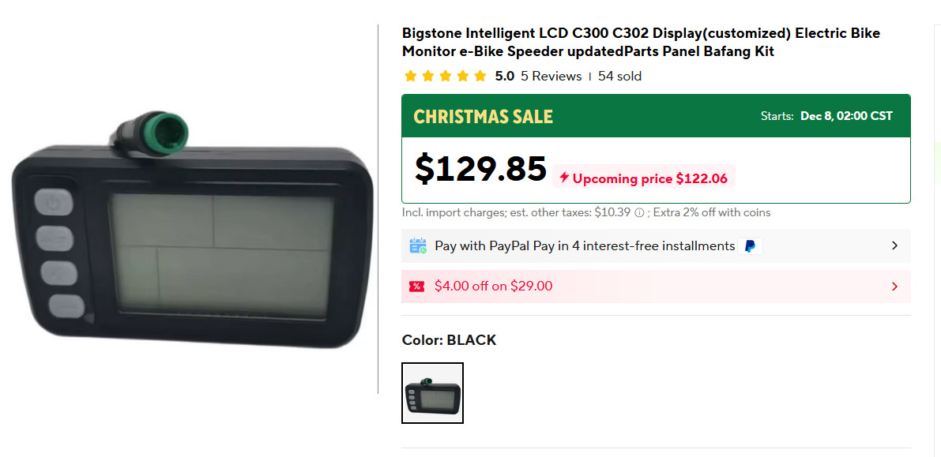Click the Bigstone product title
941x457 pixels.
(x=640, y=42)
